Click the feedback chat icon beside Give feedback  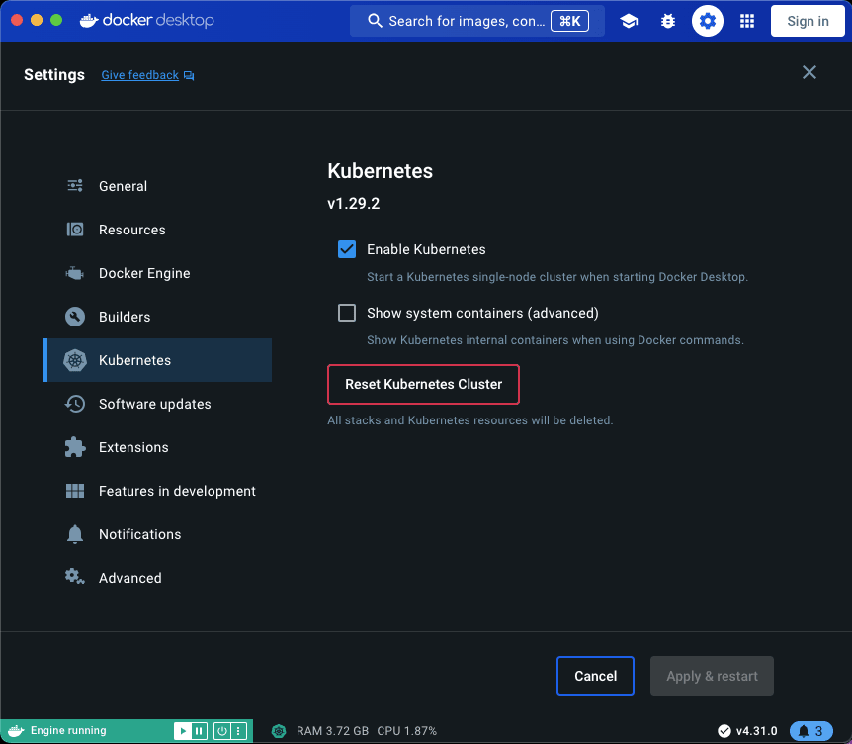(x=189, y=75)
